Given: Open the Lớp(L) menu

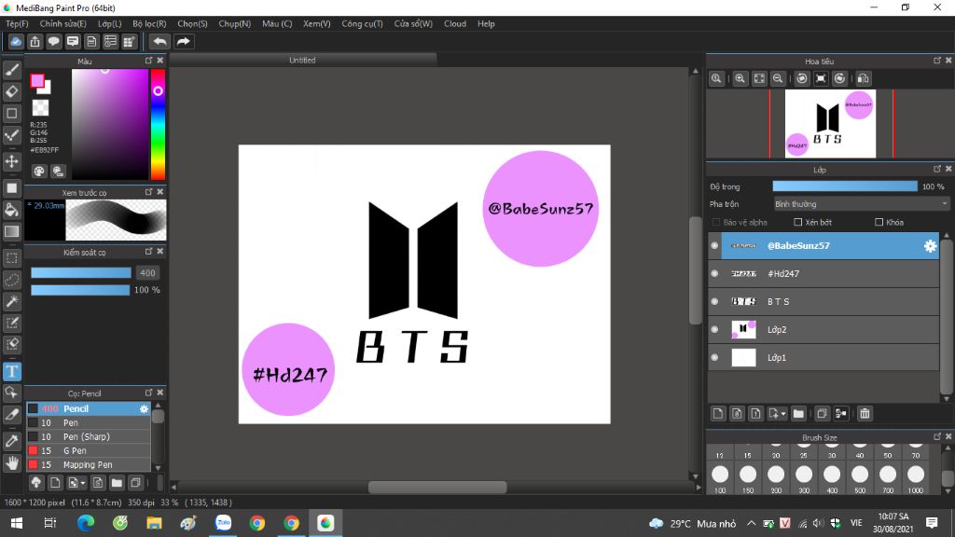Looking at the screenshot, I should coord(110,23).
